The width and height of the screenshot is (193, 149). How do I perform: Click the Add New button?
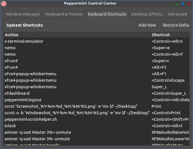coord(147,25)
